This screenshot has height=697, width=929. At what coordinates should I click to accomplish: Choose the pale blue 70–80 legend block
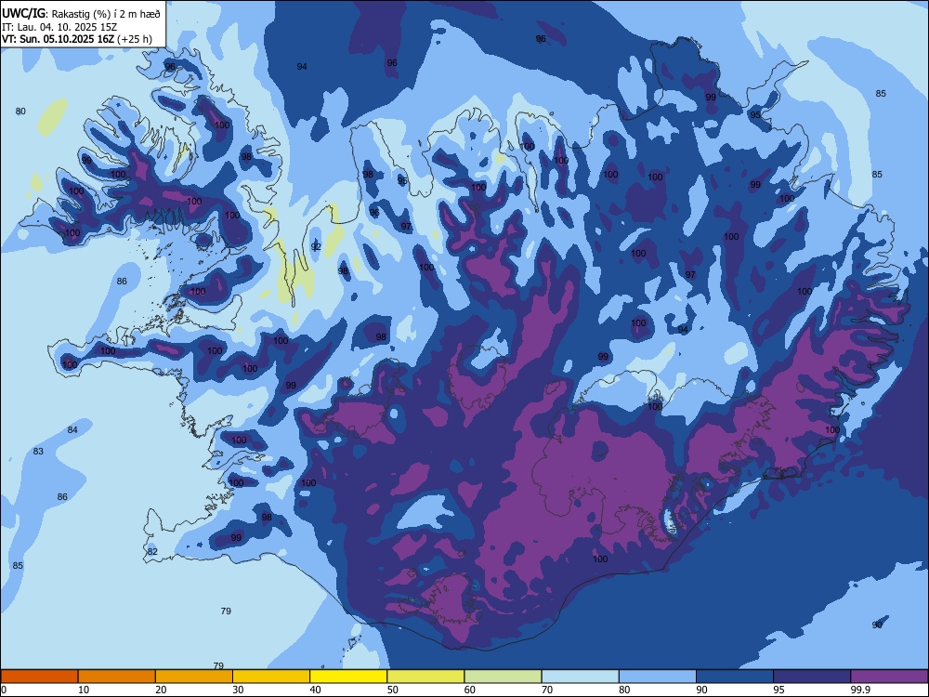[x=580, y=677]
